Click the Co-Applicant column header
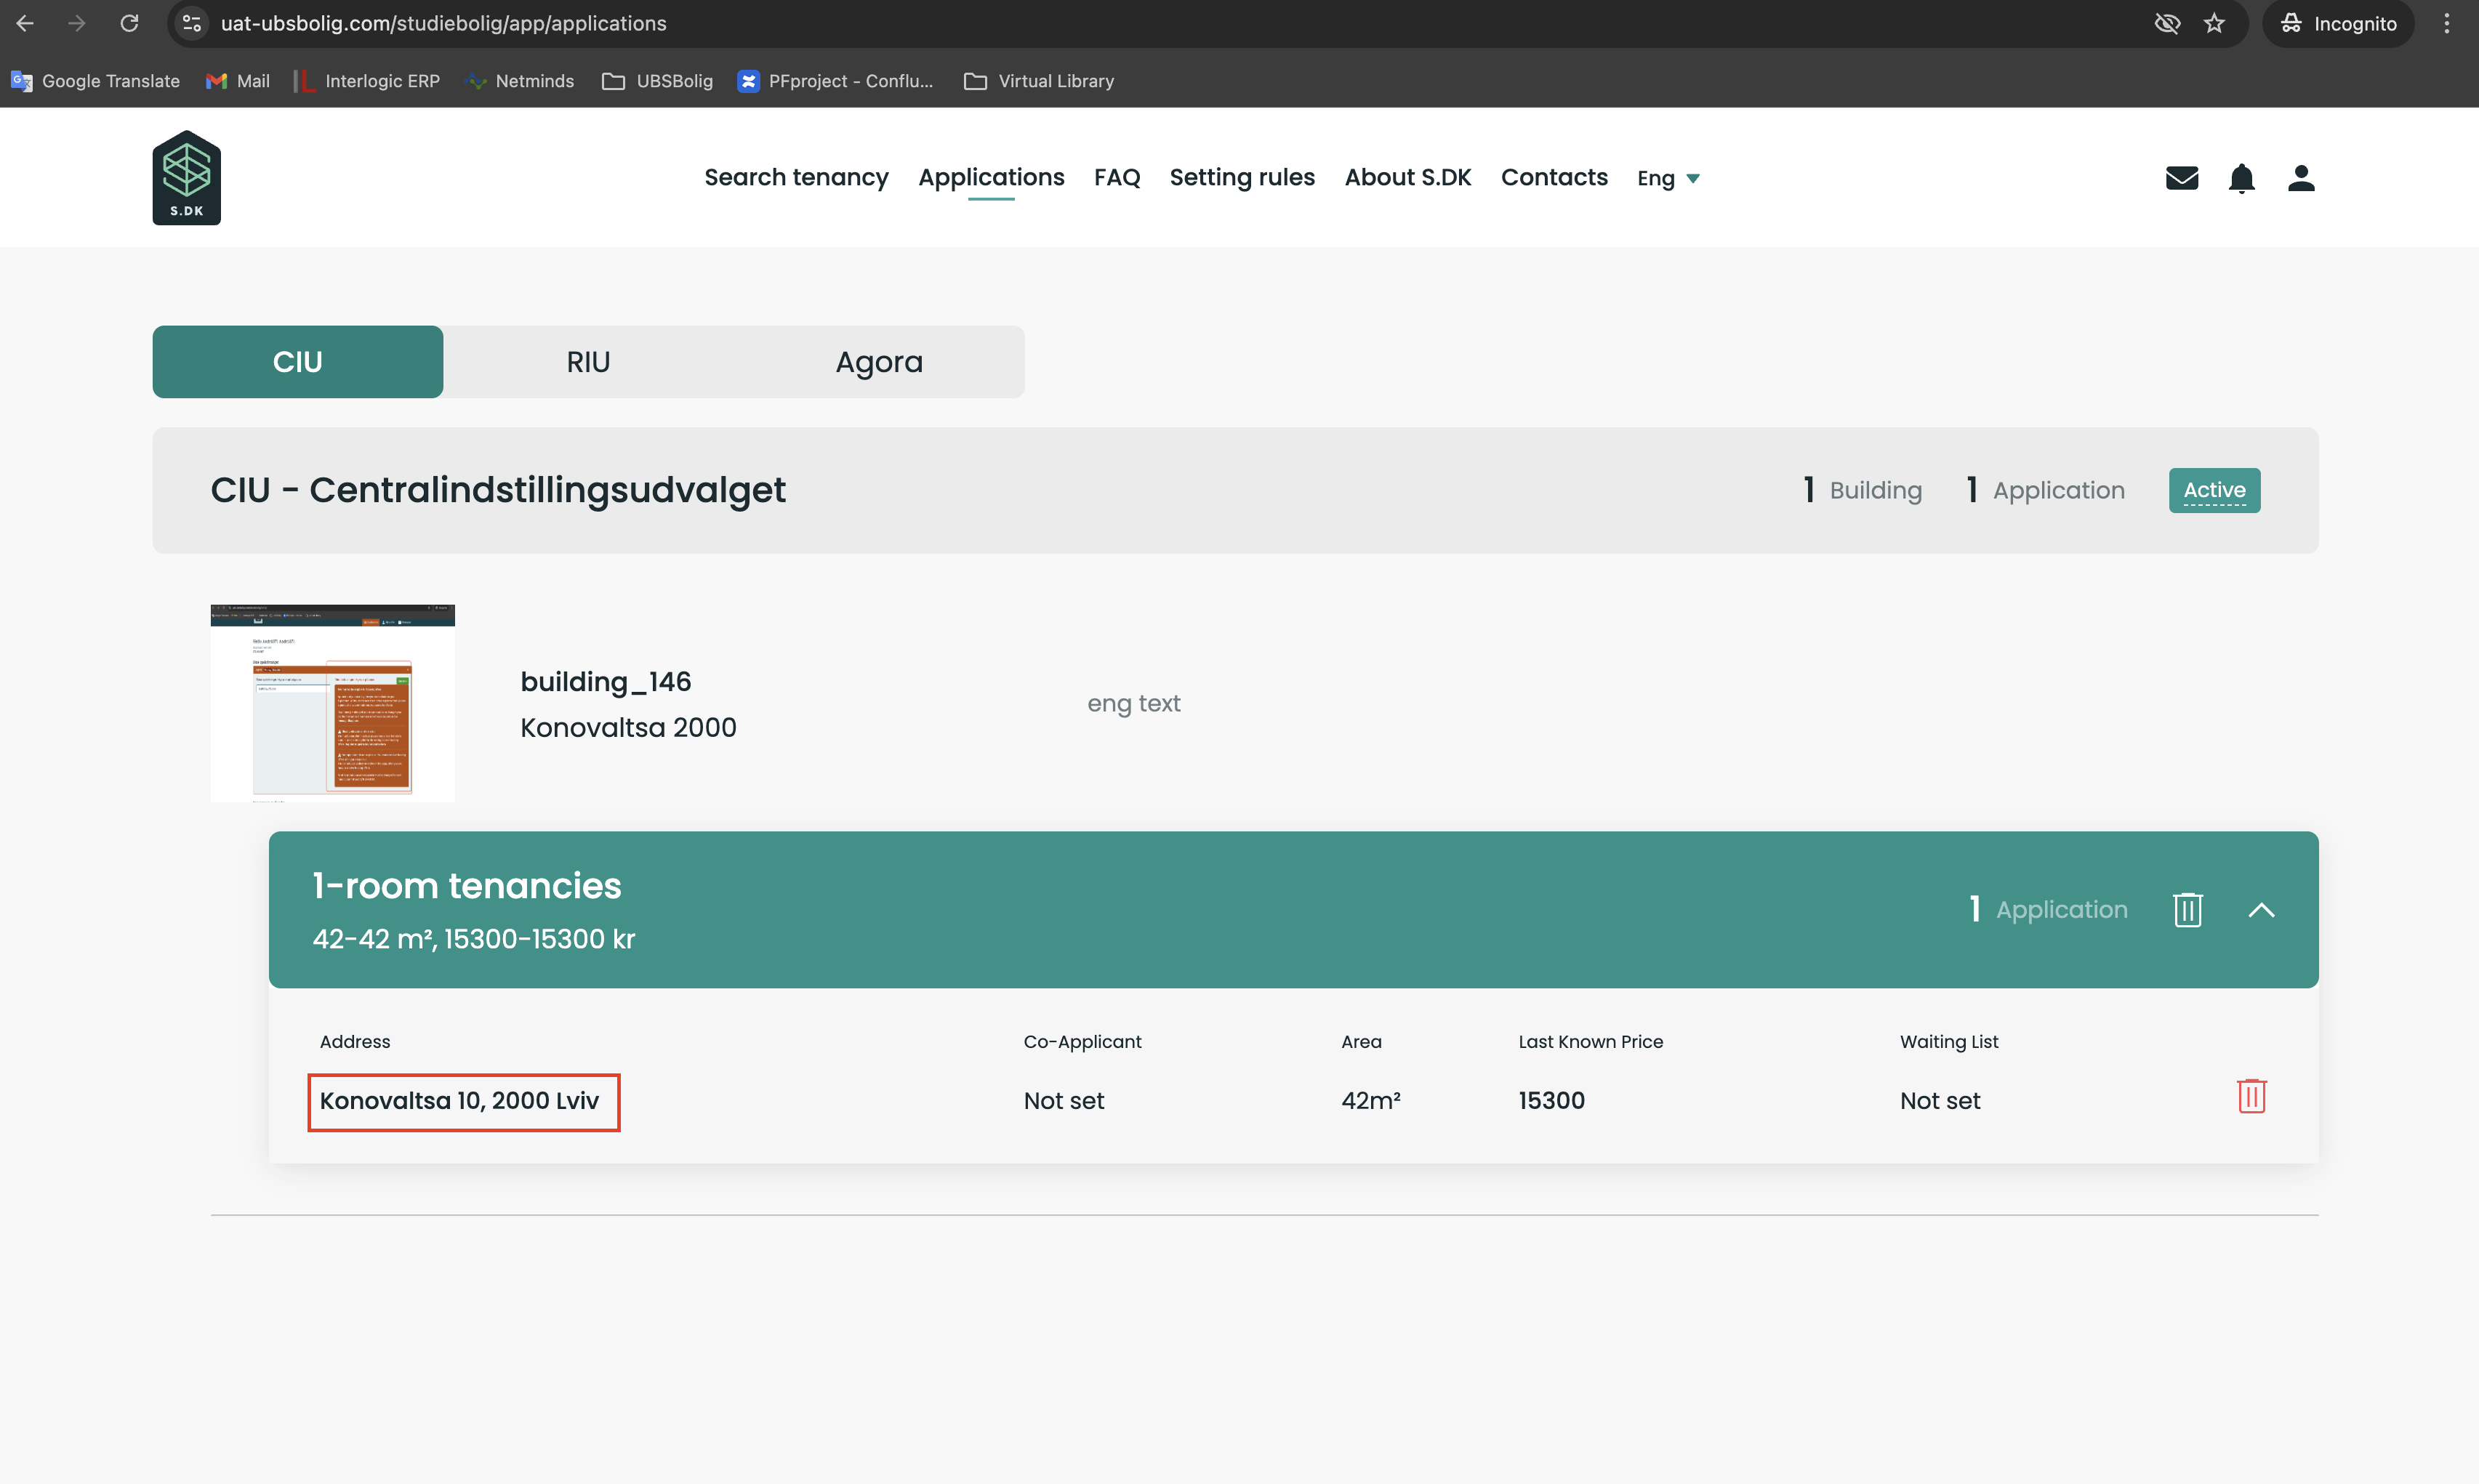The height and width of the screenshot is (1484, 2479). coord(1082,1042)
